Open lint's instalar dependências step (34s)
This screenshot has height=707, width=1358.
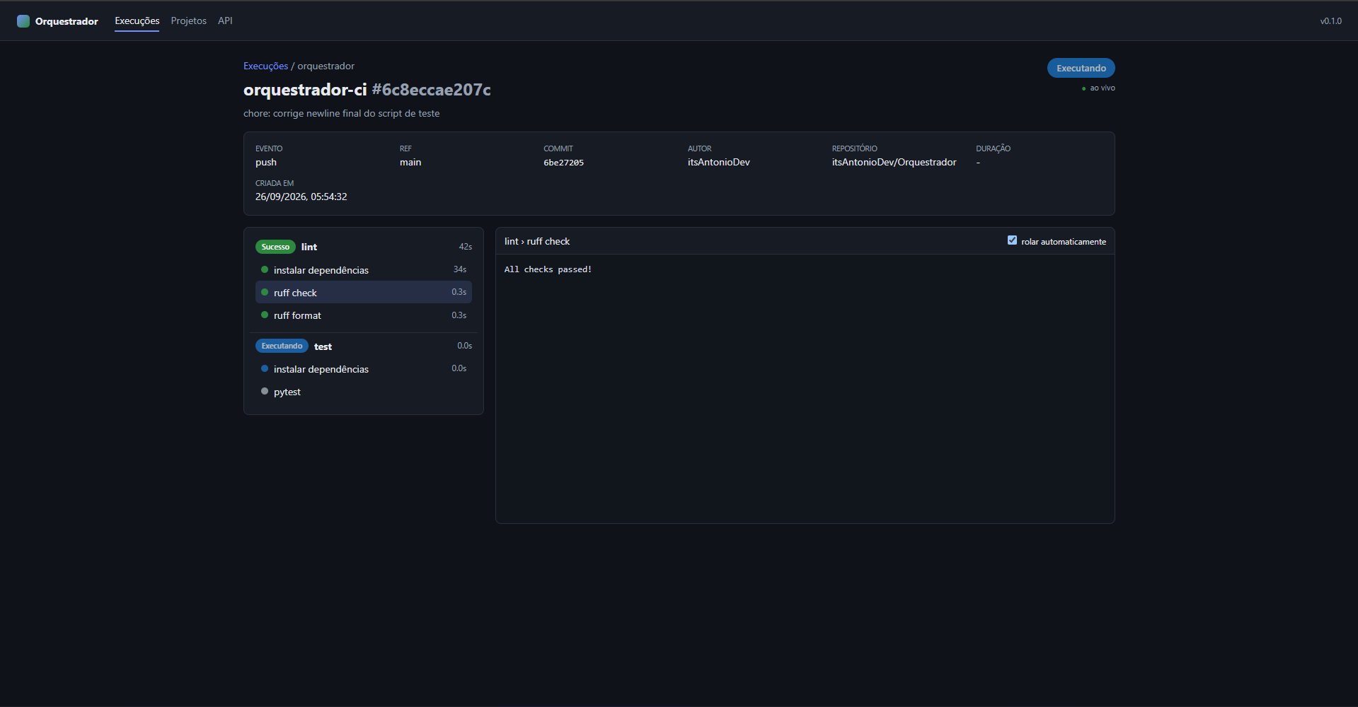pos(364,269)
